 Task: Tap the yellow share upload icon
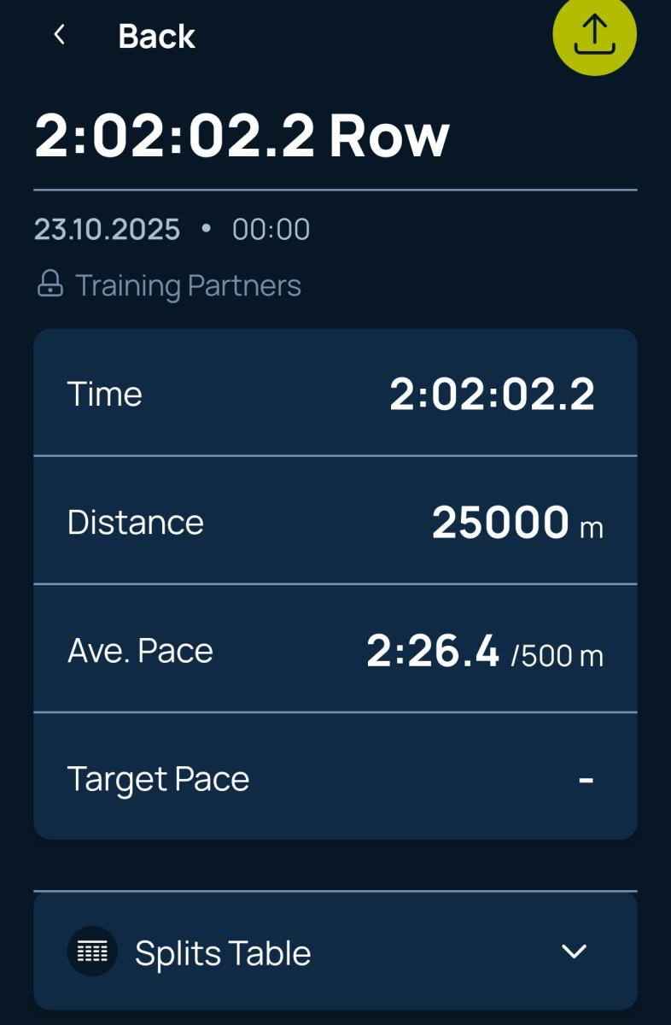[x=594, y=34]
